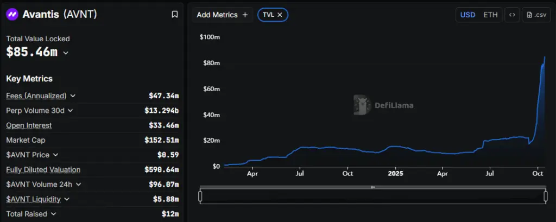Open the Add Metrics menu
556x222 pixels.
pos(222,15)
